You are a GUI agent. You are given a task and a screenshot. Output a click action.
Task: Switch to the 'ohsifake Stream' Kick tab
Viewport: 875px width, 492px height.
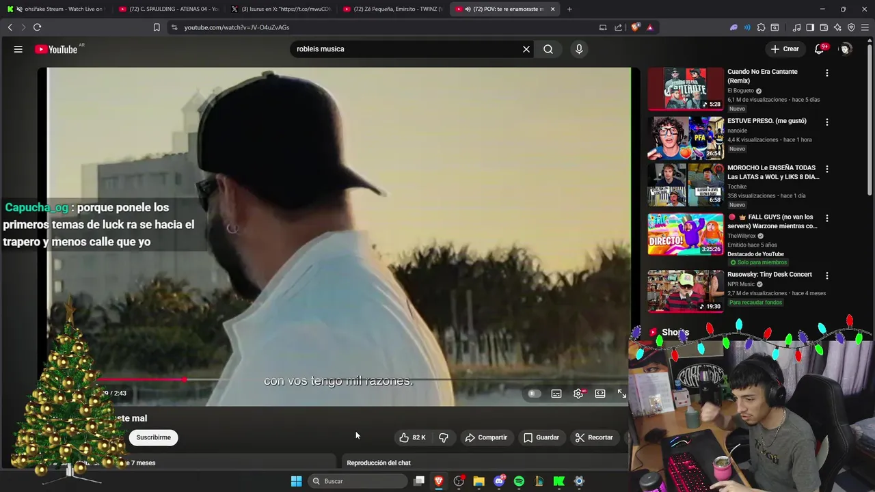[x=56, y=9]
